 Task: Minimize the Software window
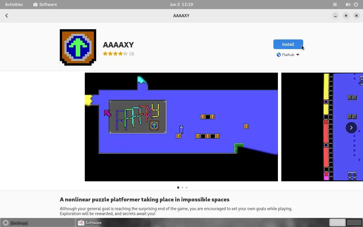point(335,16)
